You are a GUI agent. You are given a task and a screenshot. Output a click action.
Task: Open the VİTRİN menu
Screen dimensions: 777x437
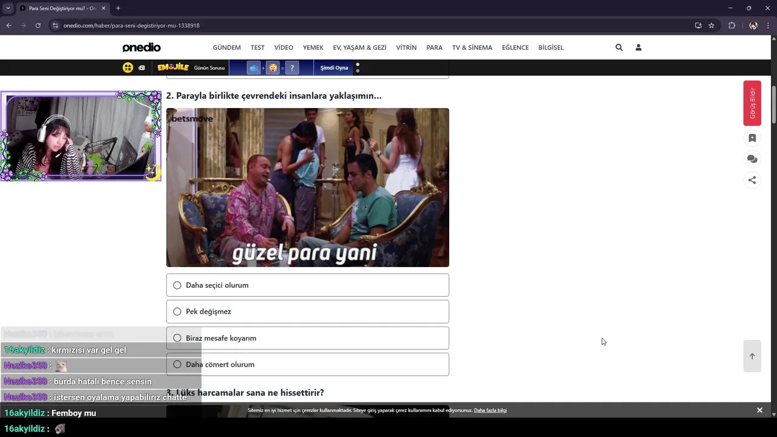click(x=406, y=47)
